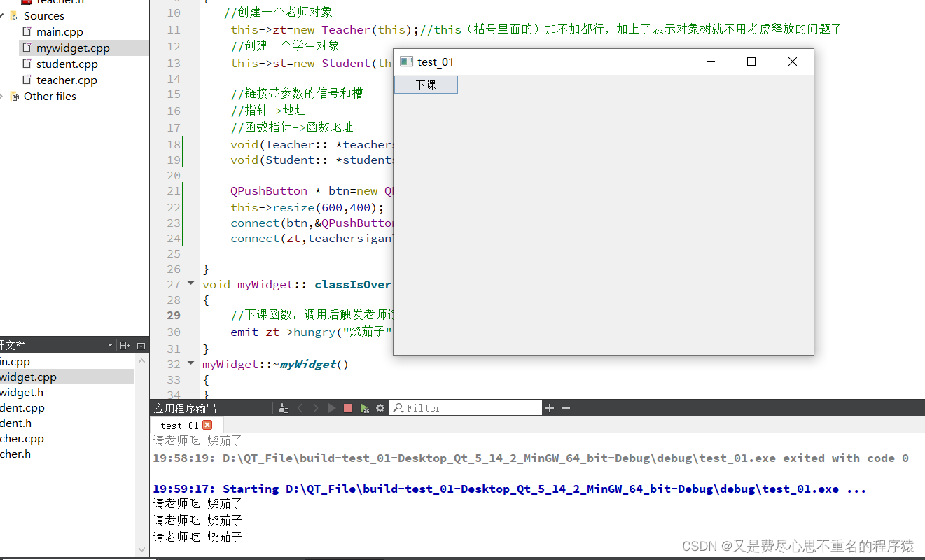Focus the Filter field in output pane
This screenshot has width=925, height=560.
pos(466,408)
